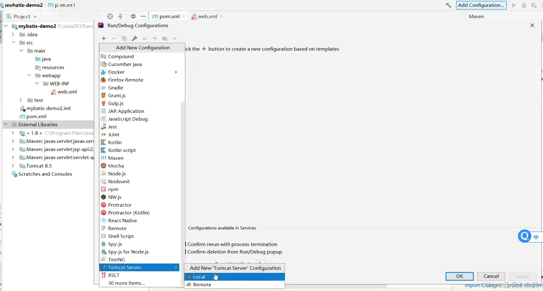Collapse the mybatis-demo2 project root

6,26
